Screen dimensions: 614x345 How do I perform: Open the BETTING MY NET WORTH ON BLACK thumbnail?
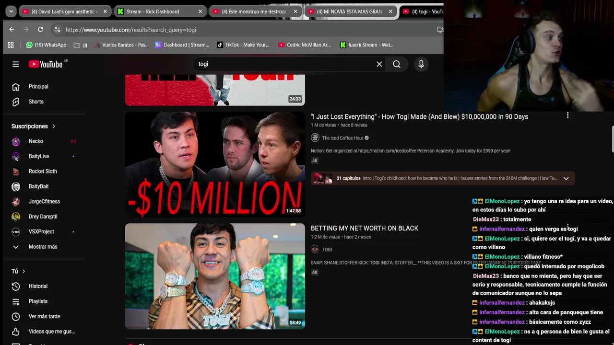pos(215,276)
